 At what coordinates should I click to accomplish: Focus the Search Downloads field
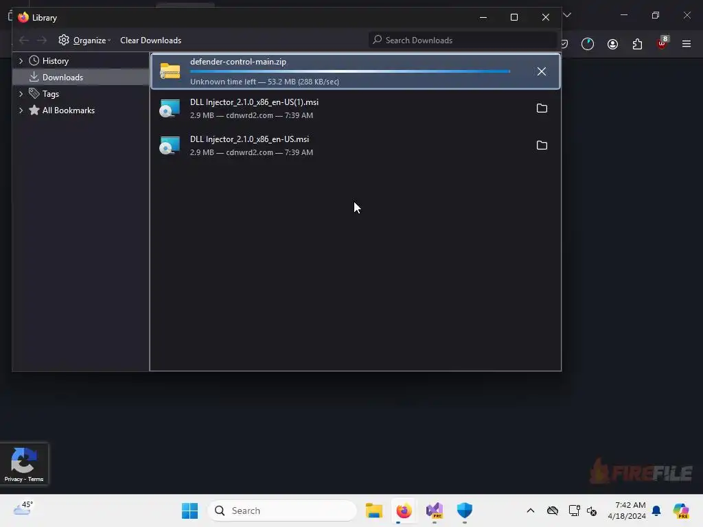[x=463, y=40]
